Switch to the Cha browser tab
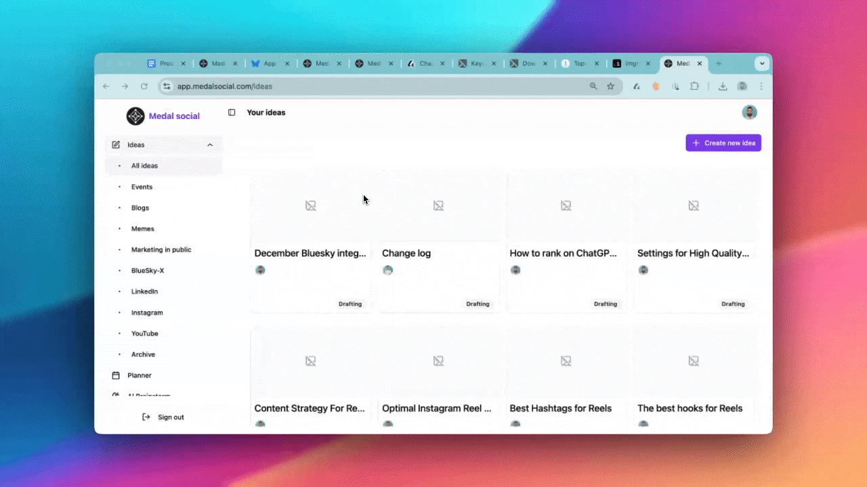Viewport: 867px width, 487px height. click(x=426, y=64)
